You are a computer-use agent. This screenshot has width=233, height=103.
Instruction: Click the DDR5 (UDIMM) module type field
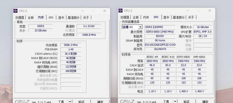point(160,27)
